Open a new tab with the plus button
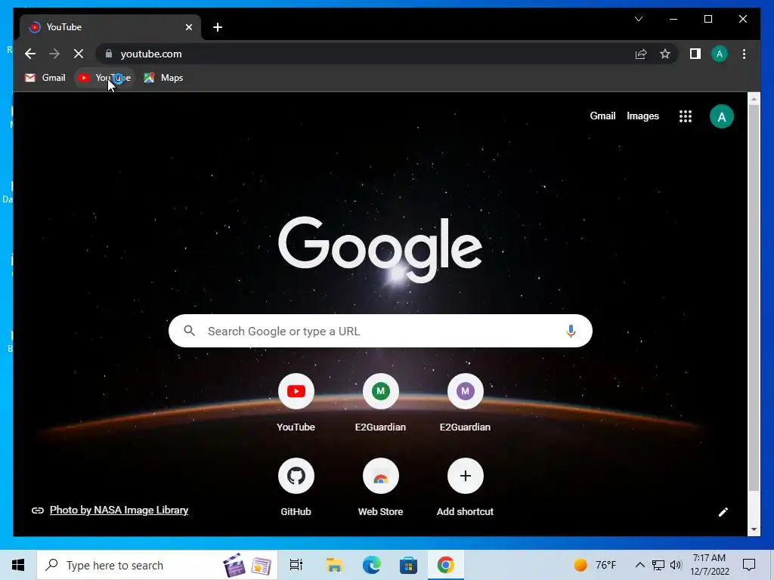Viewport: 774px width, 580px height. [x=218, y=27]
